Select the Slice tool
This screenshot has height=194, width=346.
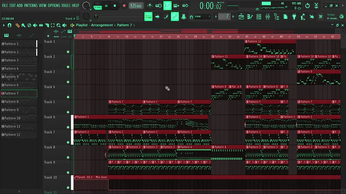(47, 25)
